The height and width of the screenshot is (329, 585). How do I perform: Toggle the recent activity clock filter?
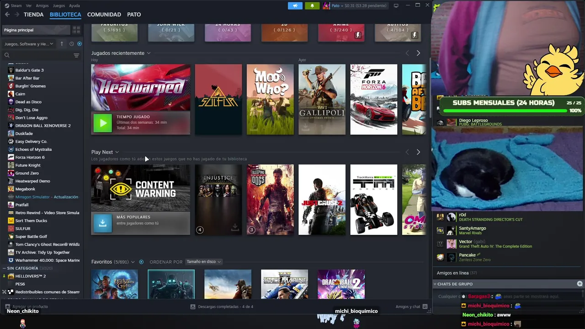click(71, 44)
